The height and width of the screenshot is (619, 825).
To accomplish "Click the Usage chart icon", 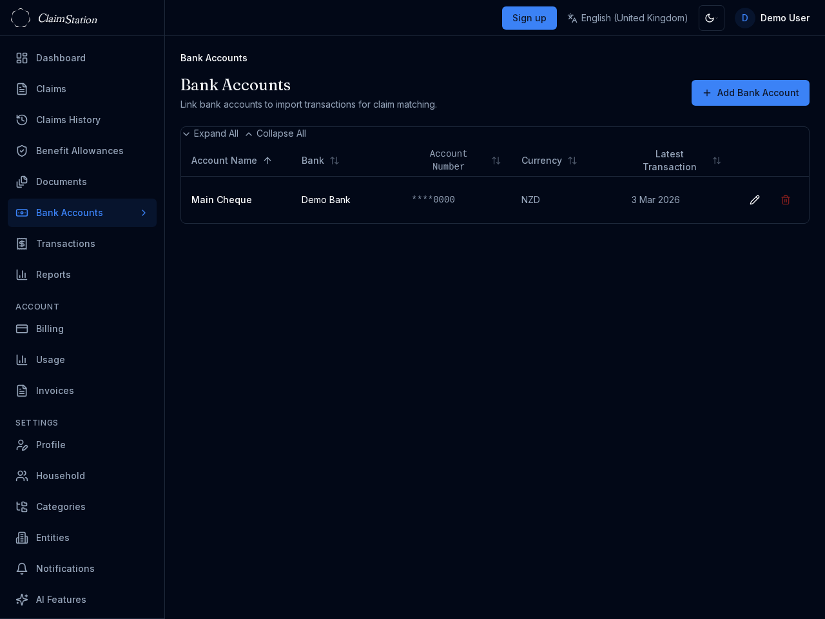I will coord(22,360).
